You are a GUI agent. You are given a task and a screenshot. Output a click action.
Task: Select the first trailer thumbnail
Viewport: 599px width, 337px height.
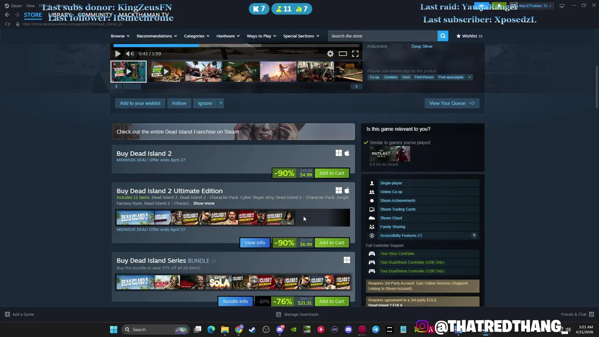pyautogui.click(x=128, y=72)
